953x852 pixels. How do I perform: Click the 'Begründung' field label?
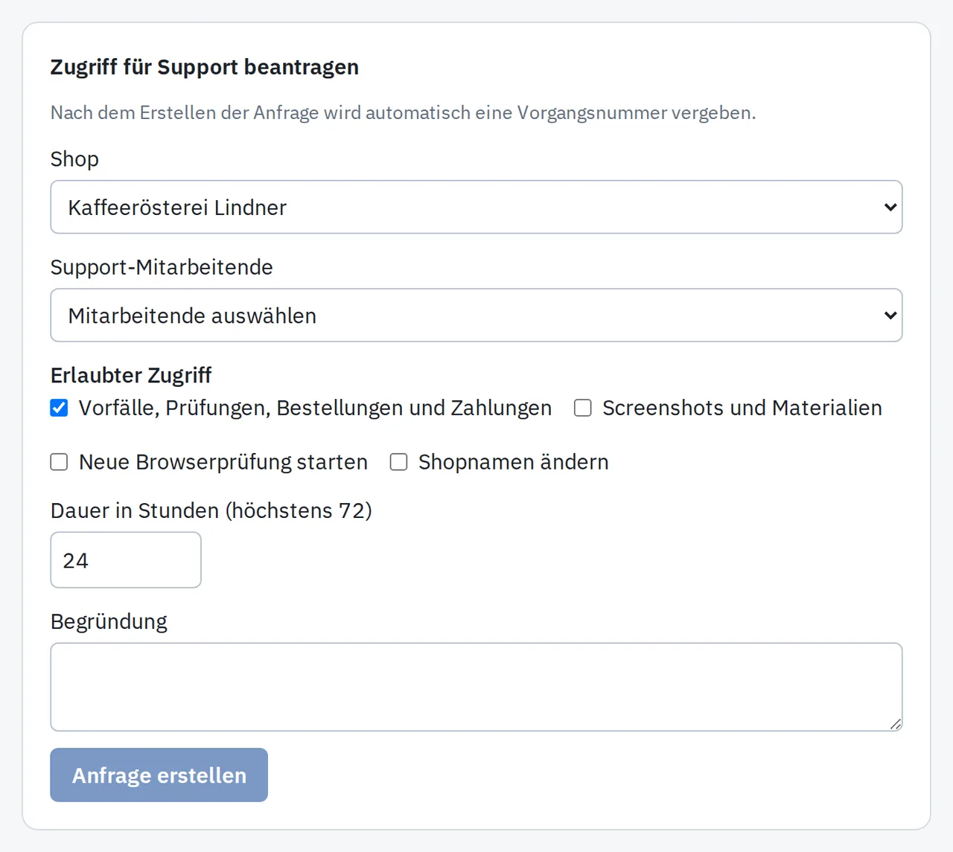109,621
